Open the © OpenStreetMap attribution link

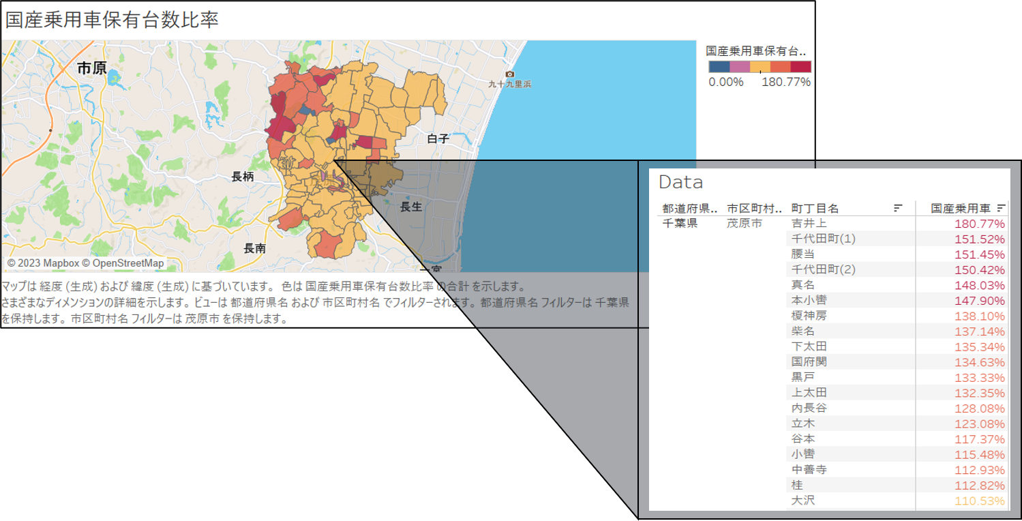coord(123,263)
